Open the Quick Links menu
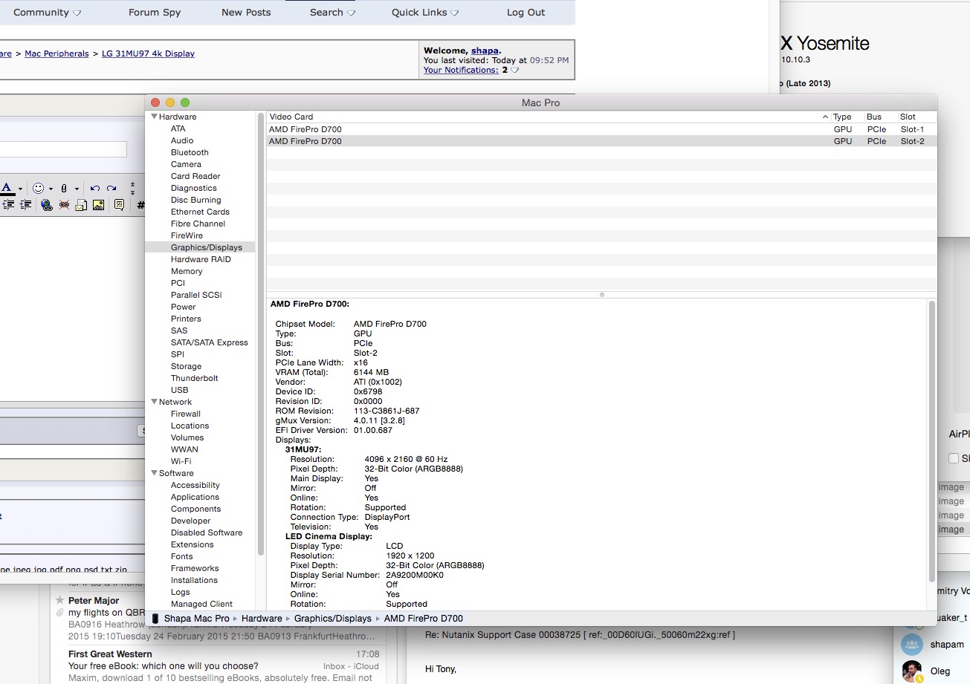Image resolution: width=970 pixels, height=684 pixels. click(425, 13)
